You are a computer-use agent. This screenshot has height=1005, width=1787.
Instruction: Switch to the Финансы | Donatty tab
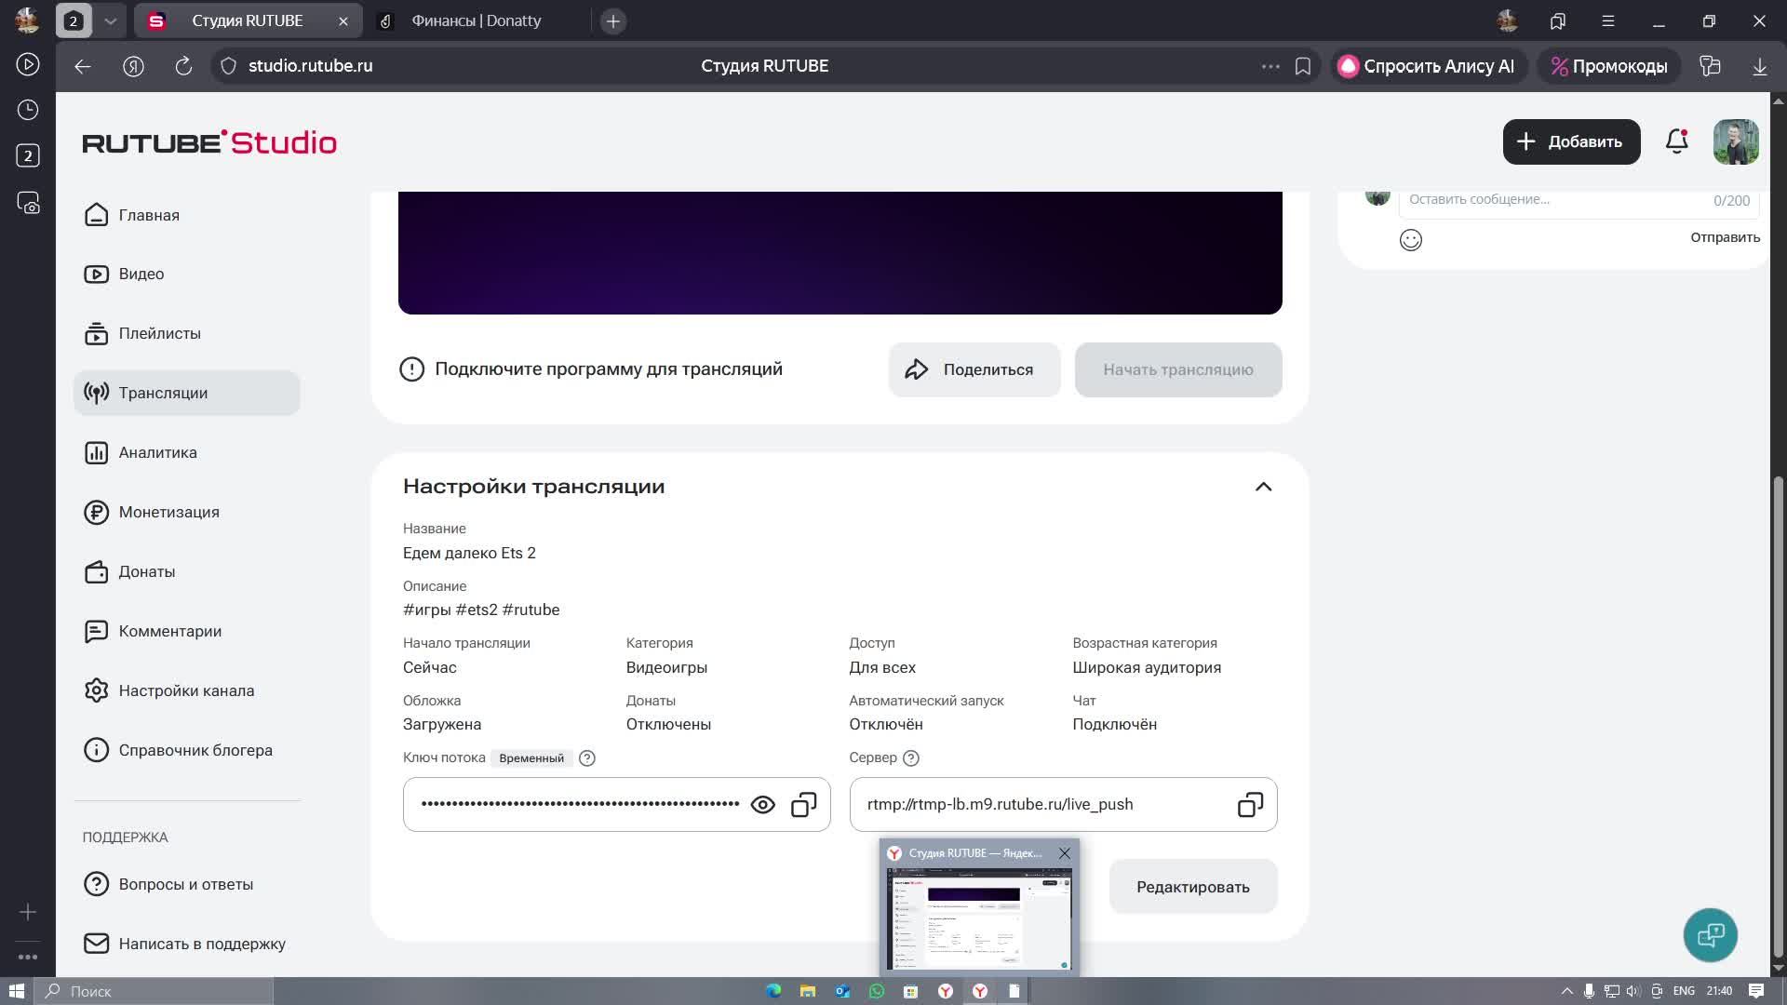point(476,20)
